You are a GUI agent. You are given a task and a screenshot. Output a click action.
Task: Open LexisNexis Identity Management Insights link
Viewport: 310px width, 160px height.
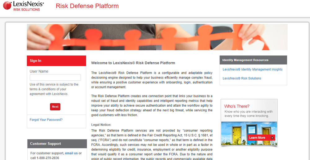(x=252, y=69)
